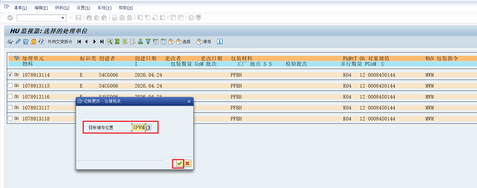Click the 创建日期 column header
The width and height of the screenshot is (477, 188).
[x=146, y=58]
